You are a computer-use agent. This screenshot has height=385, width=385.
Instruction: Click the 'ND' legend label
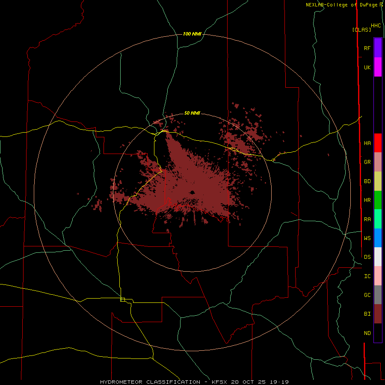(367, 333)
